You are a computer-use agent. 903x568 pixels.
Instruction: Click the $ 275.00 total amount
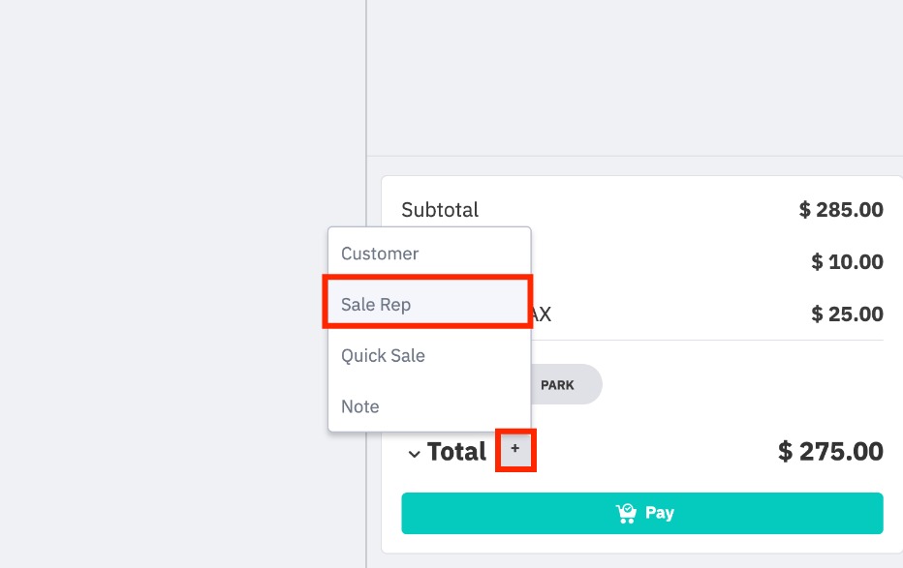830,452
